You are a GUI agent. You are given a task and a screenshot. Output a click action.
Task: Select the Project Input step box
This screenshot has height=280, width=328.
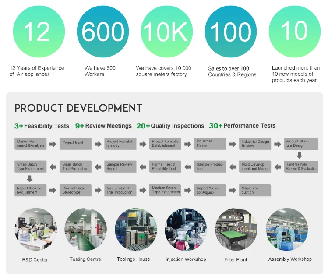[x=75, y=144]
